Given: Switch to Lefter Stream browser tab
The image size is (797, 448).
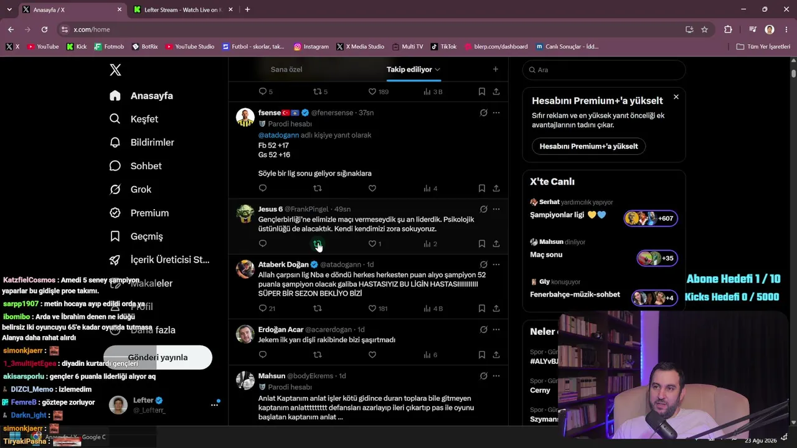Looking at the screenshot, I should (183, 10).
